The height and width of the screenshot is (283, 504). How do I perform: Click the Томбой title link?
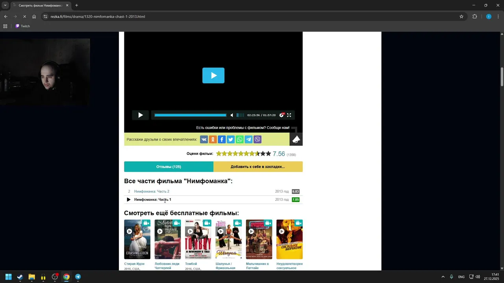tap(191, 264)
